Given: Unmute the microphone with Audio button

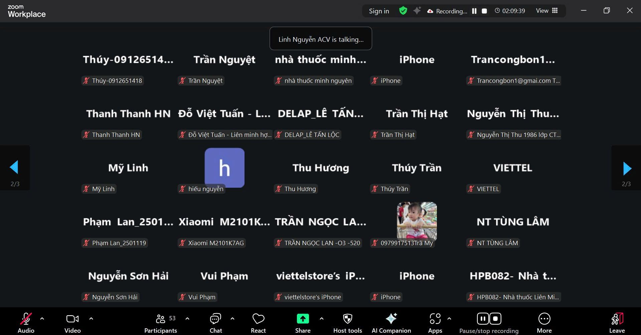Looking at the screenshot, I should tap(26, 323).
